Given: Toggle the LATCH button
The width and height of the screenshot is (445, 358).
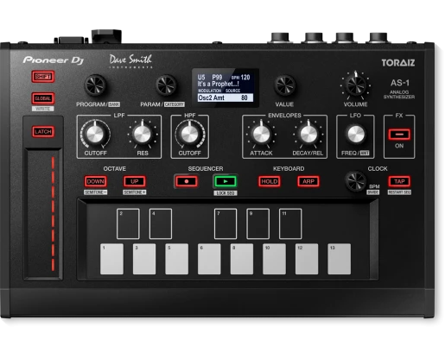Looking at the screenshot, I should tap(43, 132).
